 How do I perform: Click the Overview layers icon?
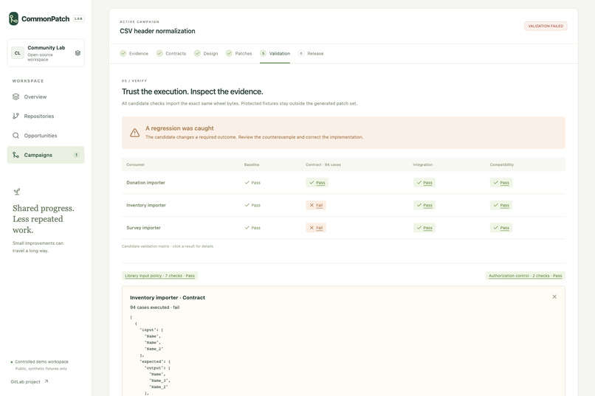tap(16, 97)
